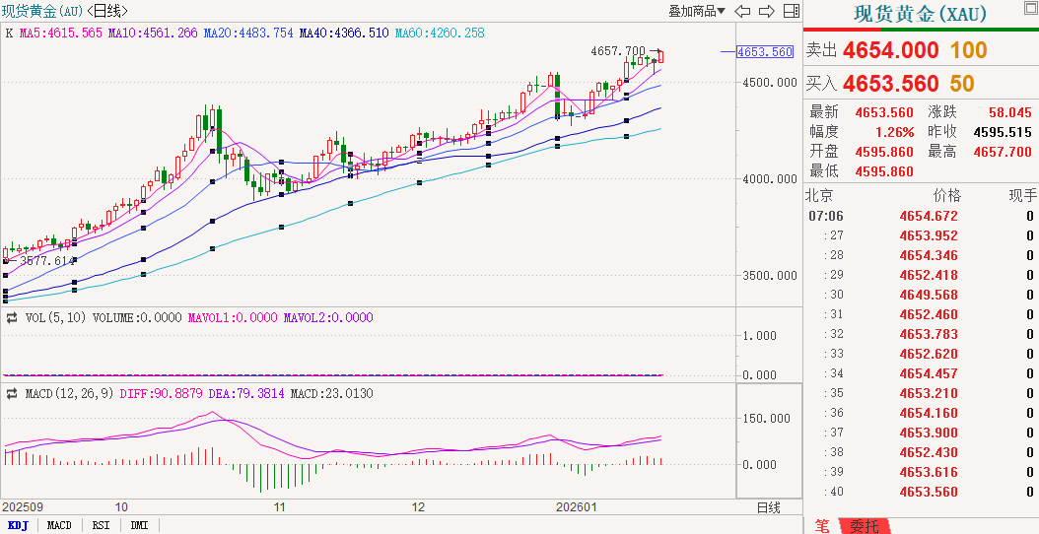Click the MA20:4483.754 indicator label
This screenshot has height=534, width=1039.
(x=248, y=33)
